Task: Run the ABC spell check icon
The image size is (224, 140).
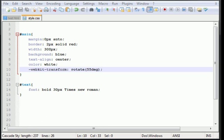Action: coord(206,9)
